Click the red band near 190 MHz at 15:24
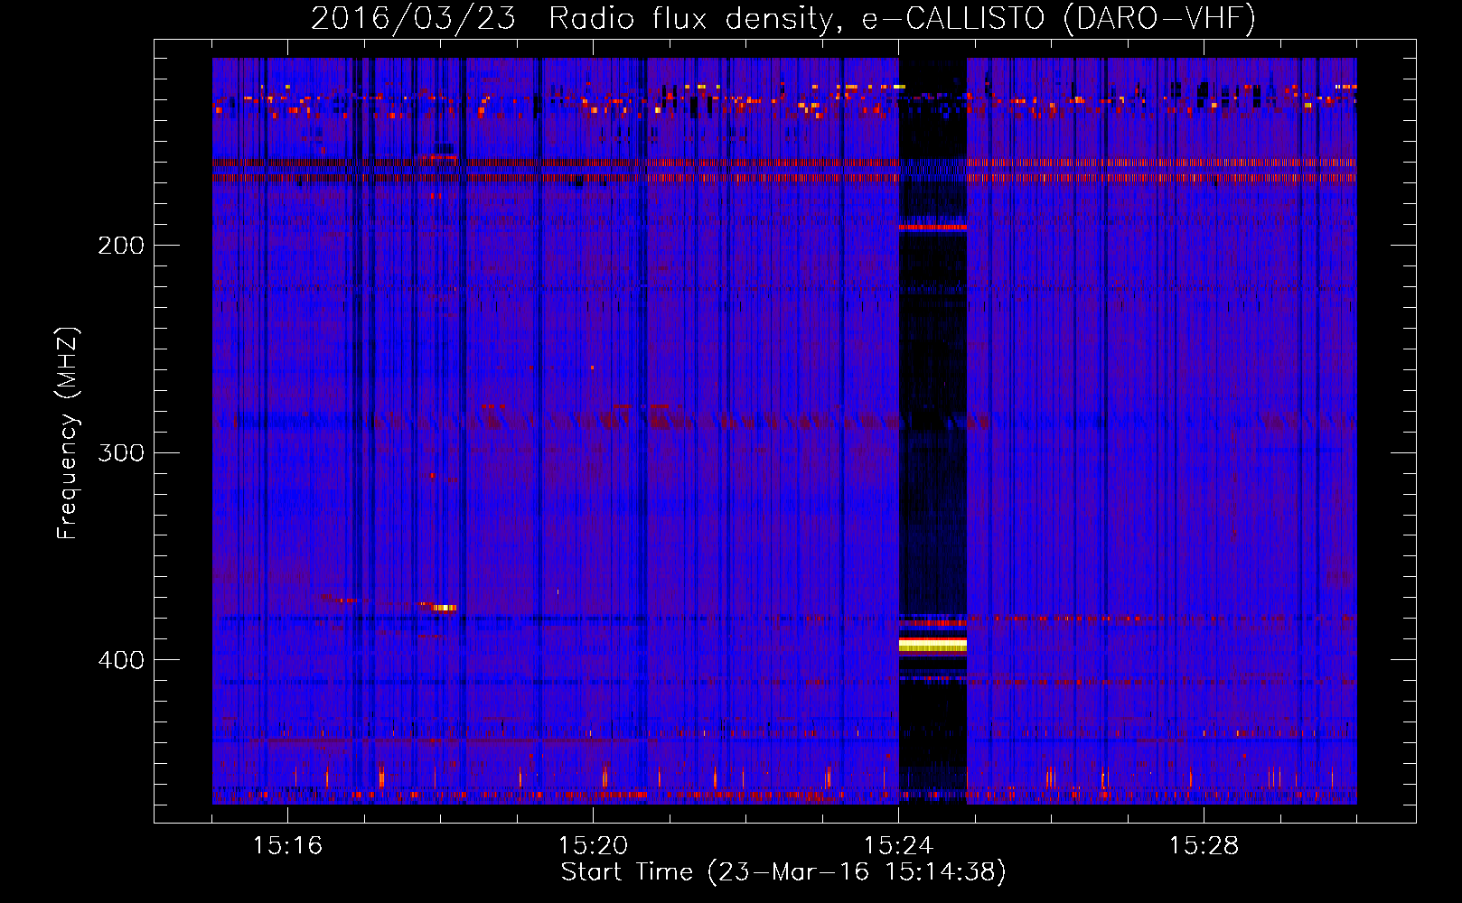The height and width of the screenshot is (903, 1462). [932, 228]
